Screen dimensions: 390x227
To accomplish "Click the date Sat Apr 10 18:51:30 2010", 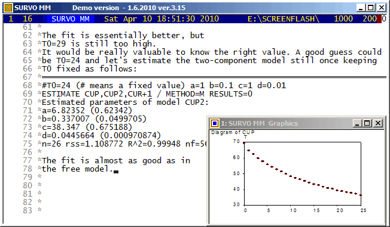I will 162,19.
